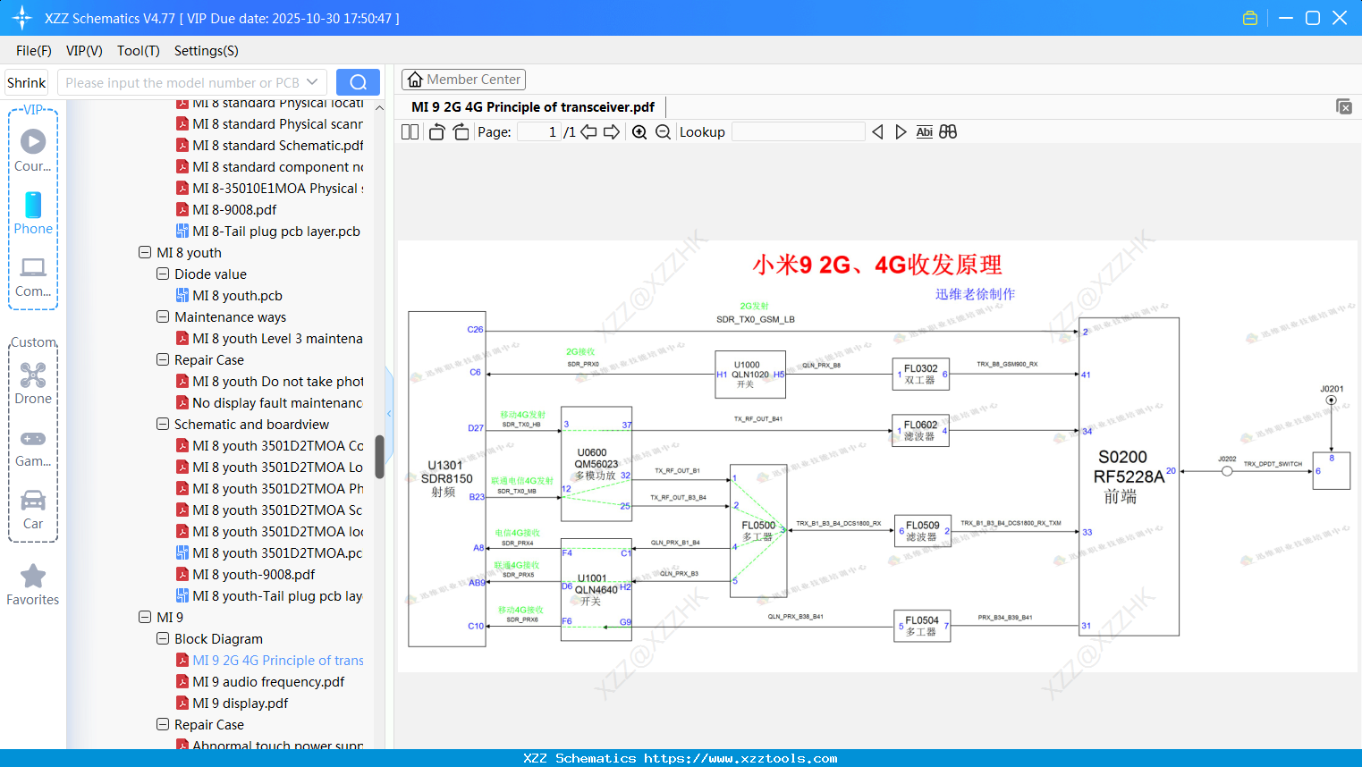Zoom in on the transceiver schematic

[x=639, y=131]
